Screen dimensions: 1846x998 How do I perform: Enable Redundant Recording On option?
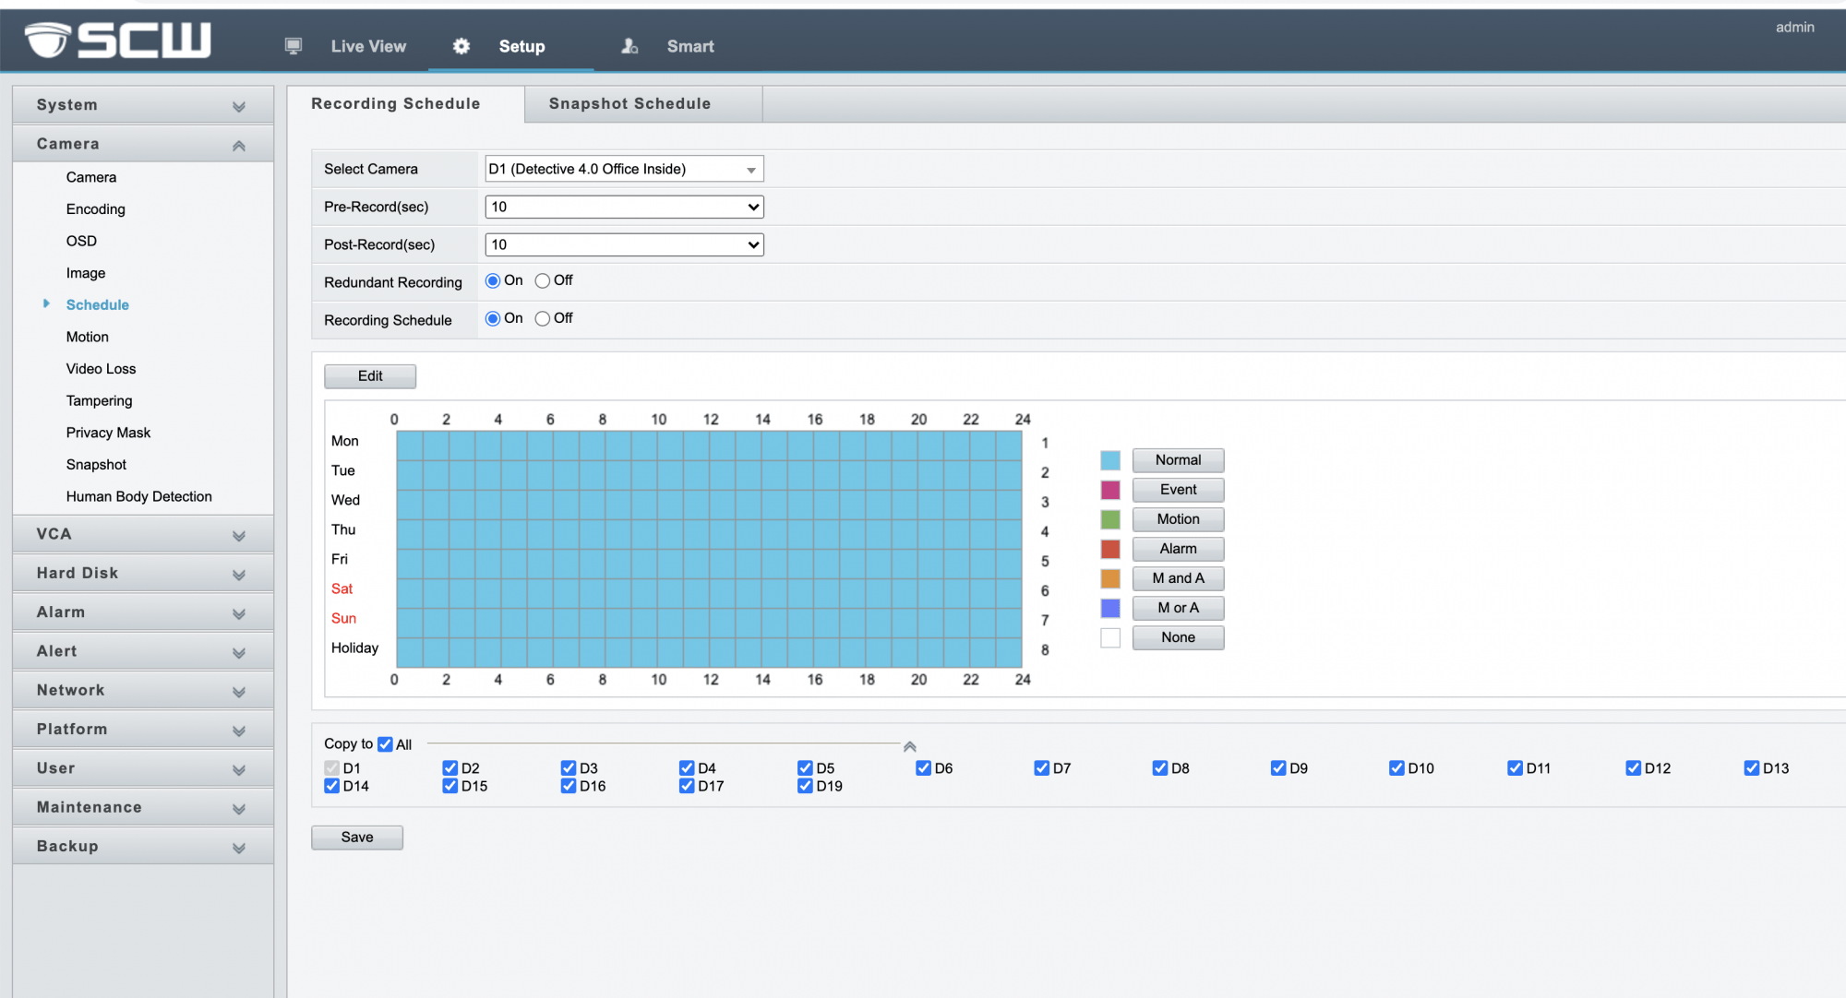pyautogui.click(x=492, y=280)
